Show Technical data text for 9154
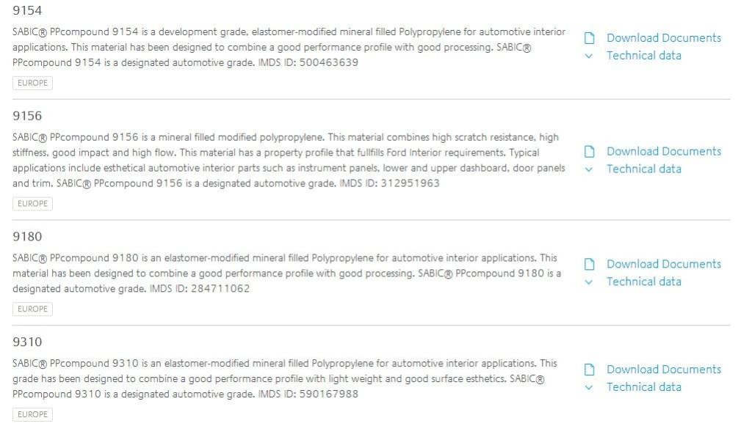 click(x=643, y=56)
